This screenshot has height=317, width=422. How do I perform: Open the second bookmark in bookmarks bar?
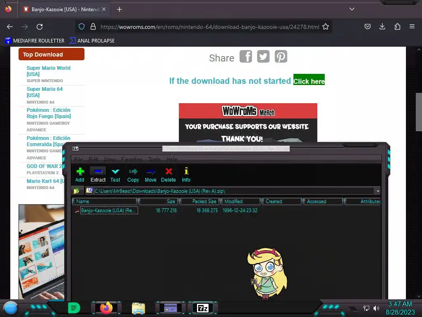92,41
